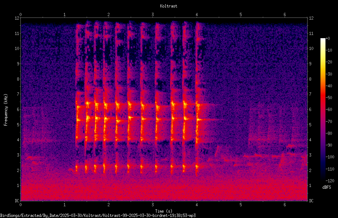Click the dBFS color scale gradient bar
Viewport: 338px width, 218px height.
click(323, 110)
